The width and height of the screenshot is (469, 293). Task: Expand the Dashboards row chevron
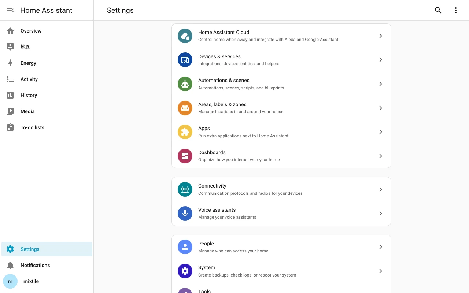coord(381,156)
